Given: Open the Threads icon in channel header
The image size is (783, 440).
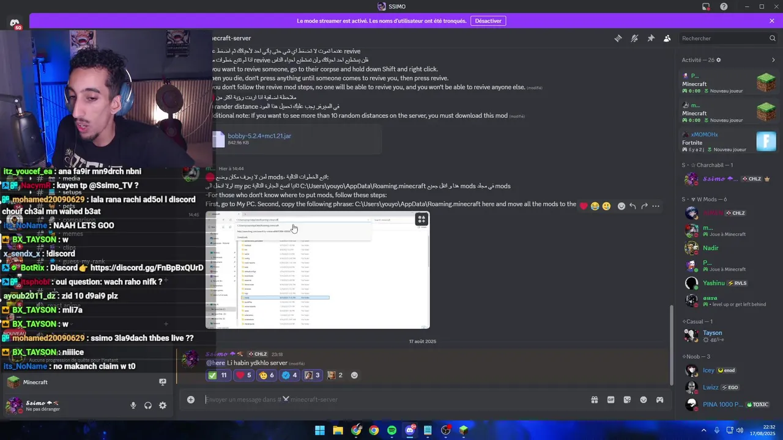Looking at the screenshot, I should [618, 38].
